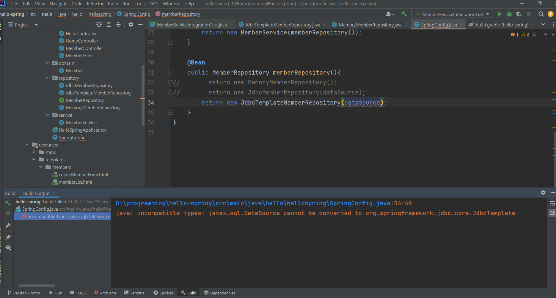Close the Build Output tab
The height and width of the screenshot is (298, 556).
click(x=54, y=193)
